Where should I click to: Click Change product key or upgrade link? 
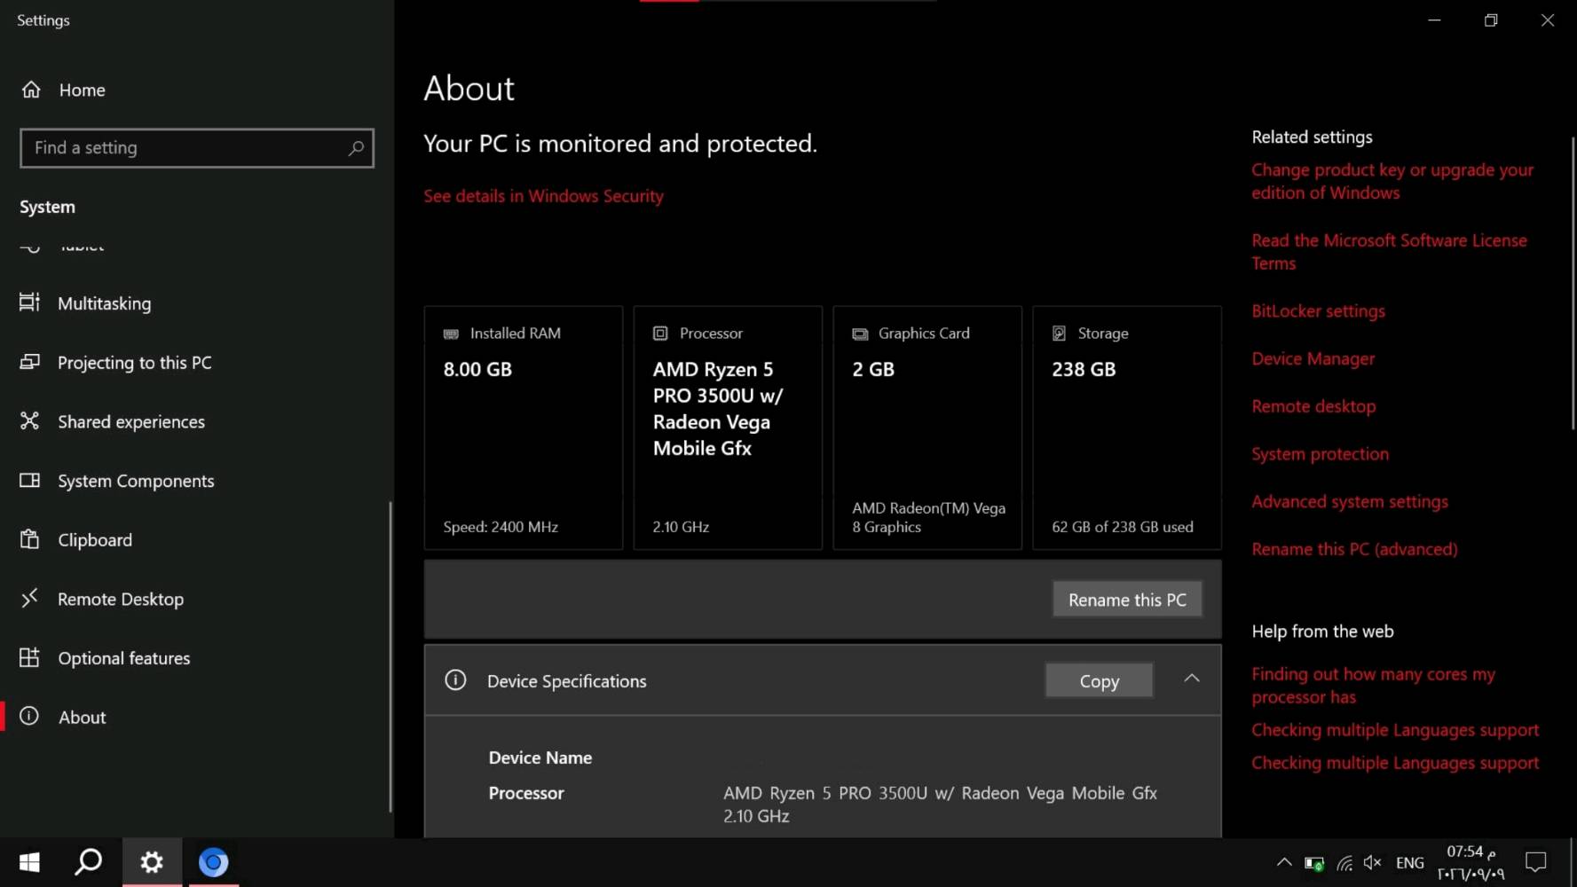[1392, 181]
